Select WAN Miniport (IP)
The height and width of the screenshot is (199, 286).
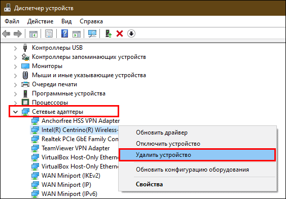66,185
